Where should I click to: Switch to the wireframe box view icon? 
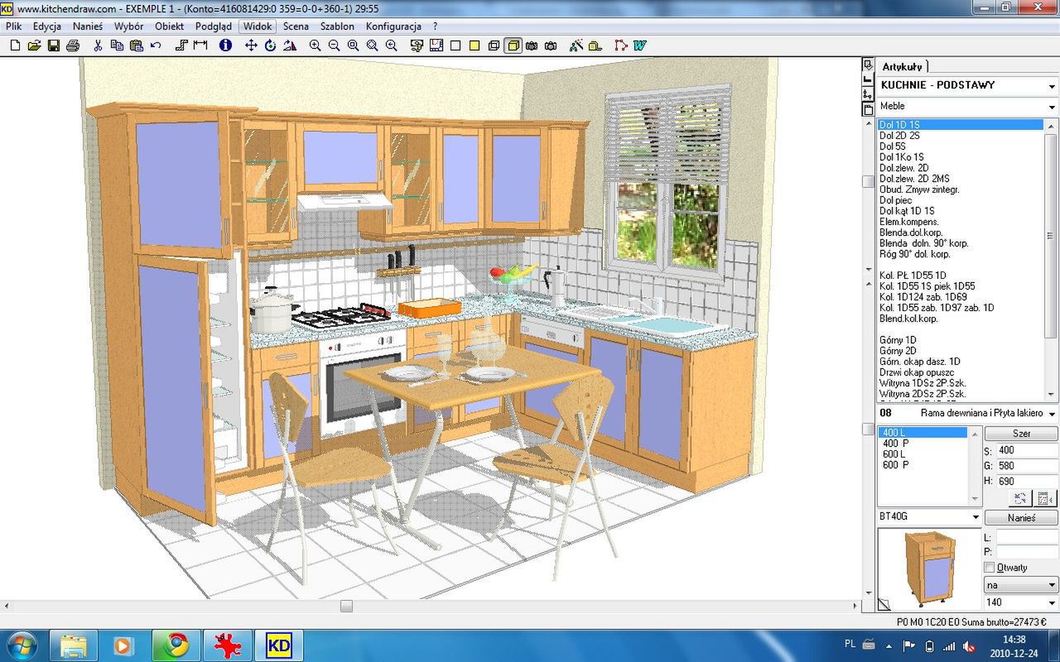[x=494, y=46]
